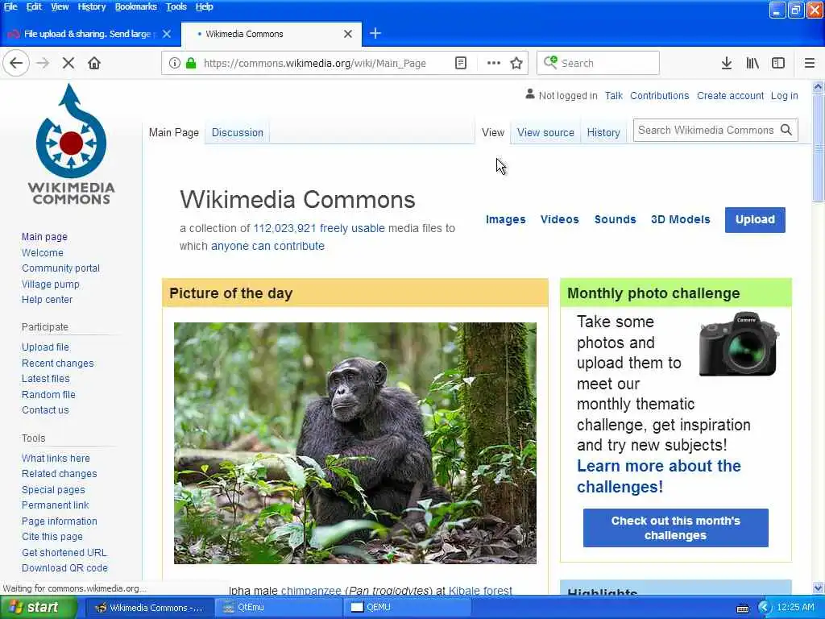Open page actions three-dots menu

pyautogui.click(x=494, y=63)
